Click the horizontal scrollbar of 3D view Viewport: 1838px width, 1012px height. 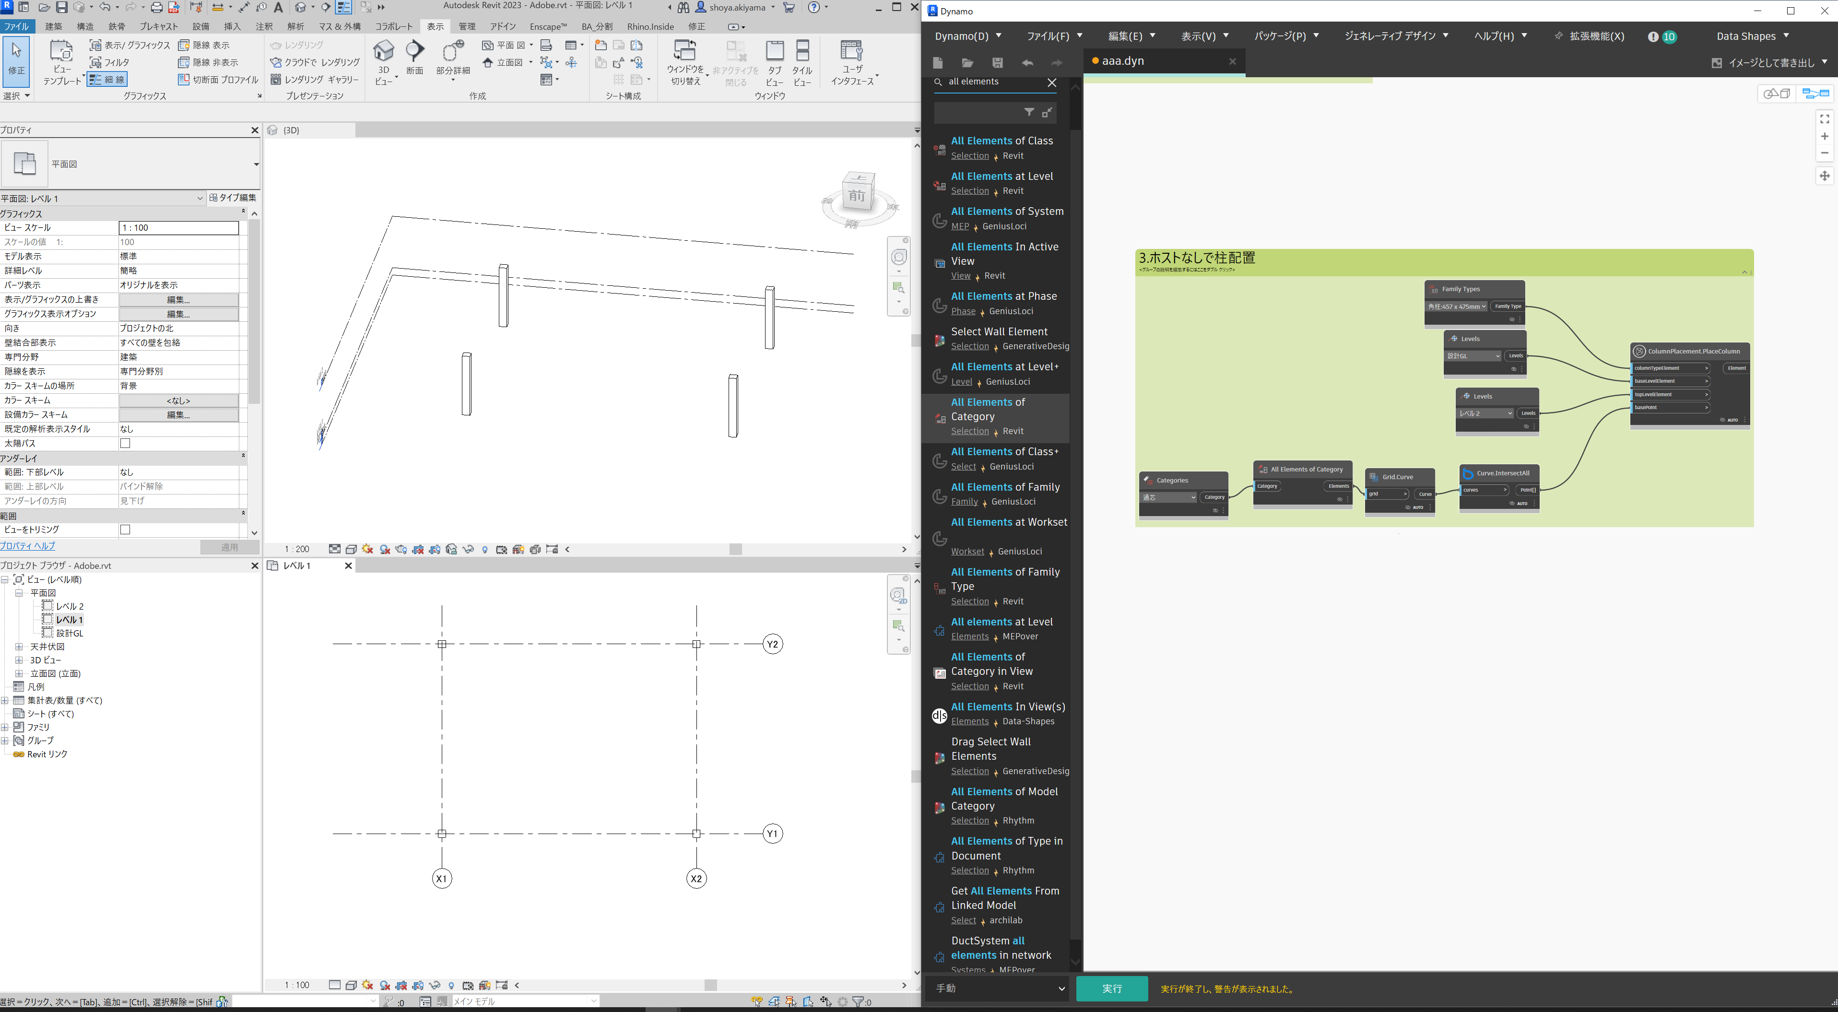pos(735,550)
